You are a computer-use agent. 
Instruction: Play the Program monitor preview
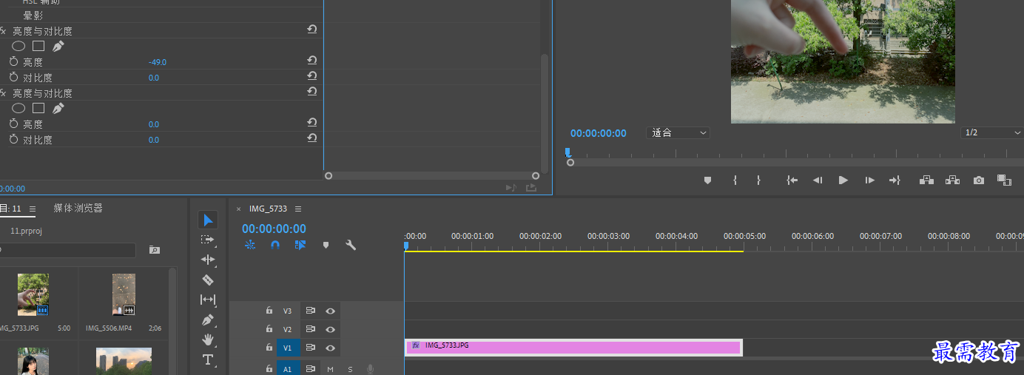pos(843,180)
